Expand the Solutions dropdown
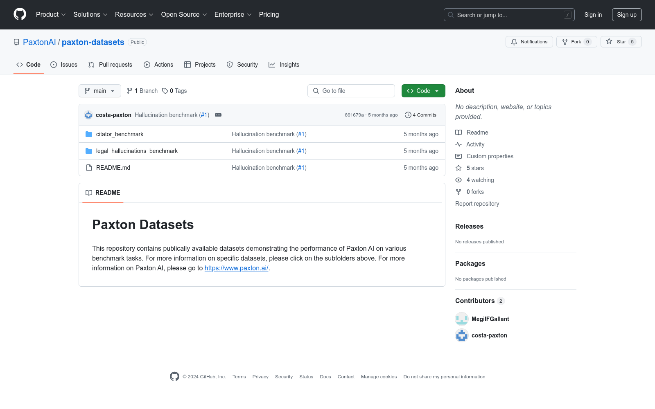This screenshot has height=409, width=655. [x=90, y=15]
